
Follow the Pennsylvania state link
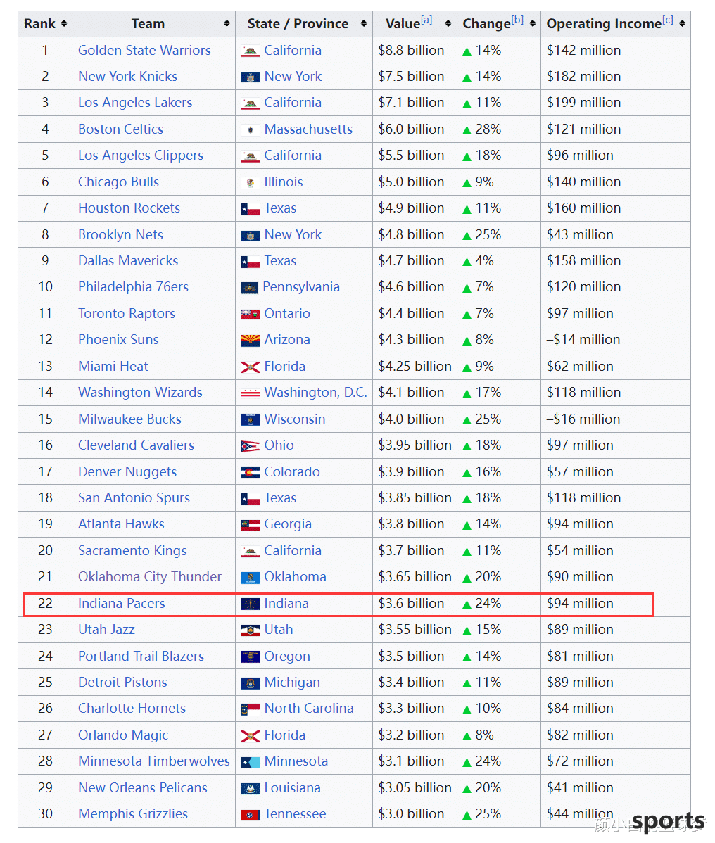click(301, 288)
